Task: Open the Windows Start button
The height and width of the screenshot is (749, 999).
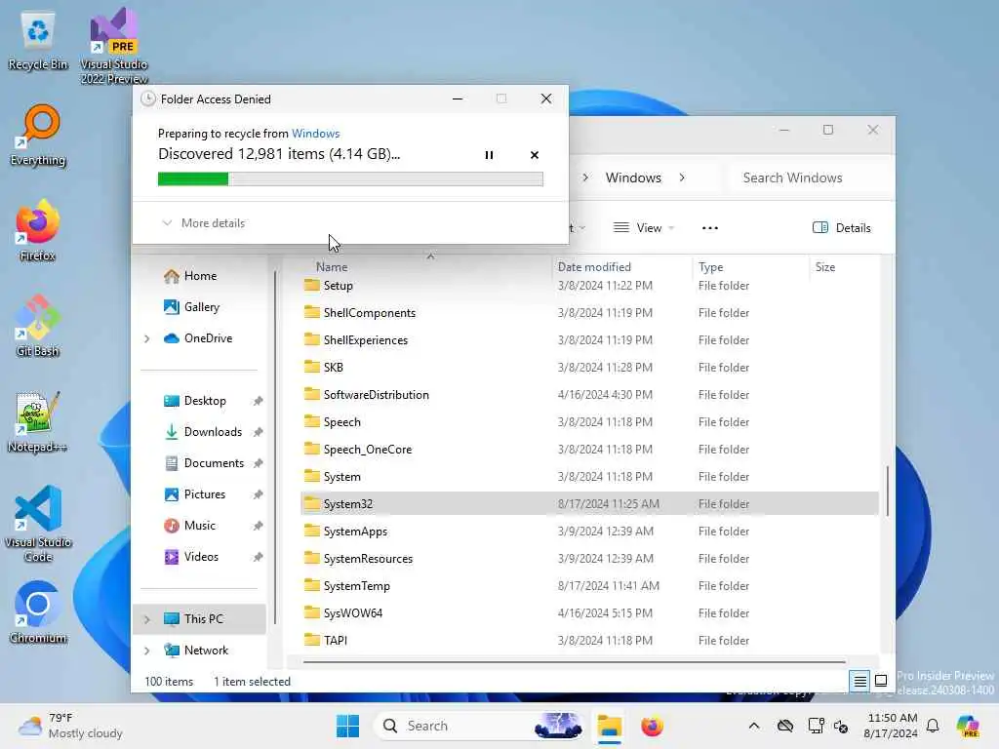Action: [347, 726]
